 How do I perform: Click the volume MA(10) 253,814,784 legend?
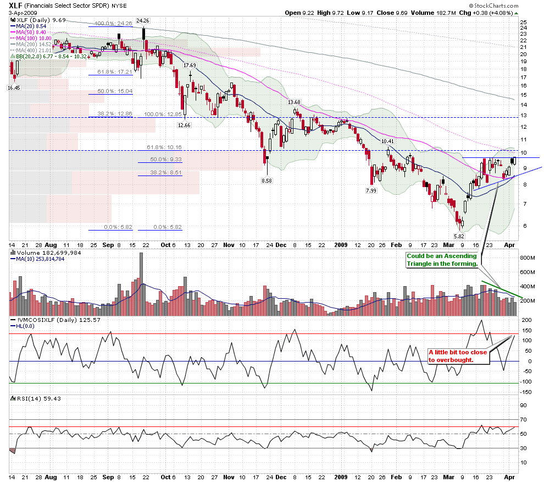37,259
